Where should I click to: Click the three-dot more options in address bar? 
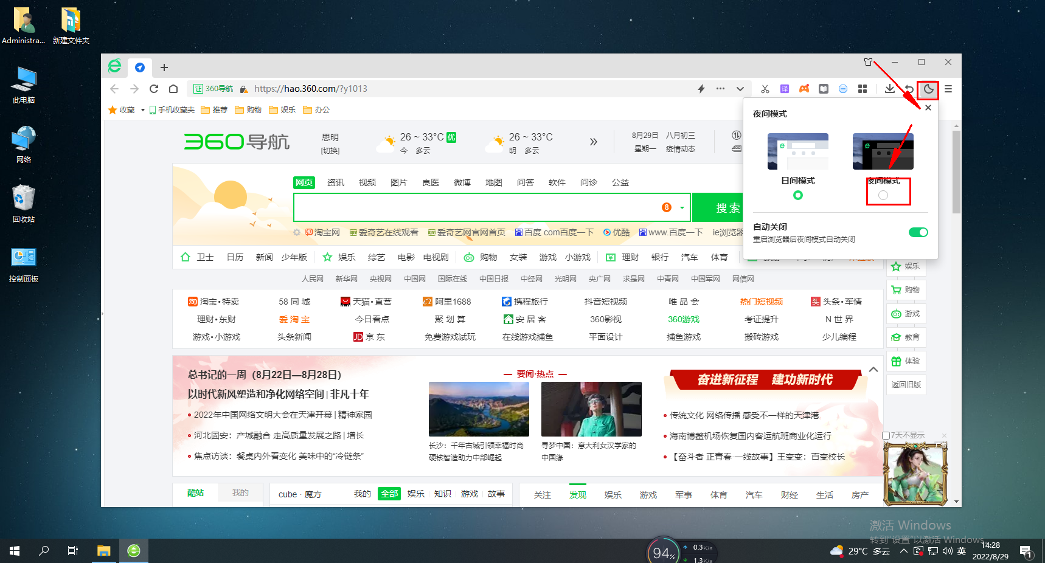coord(720,89)
